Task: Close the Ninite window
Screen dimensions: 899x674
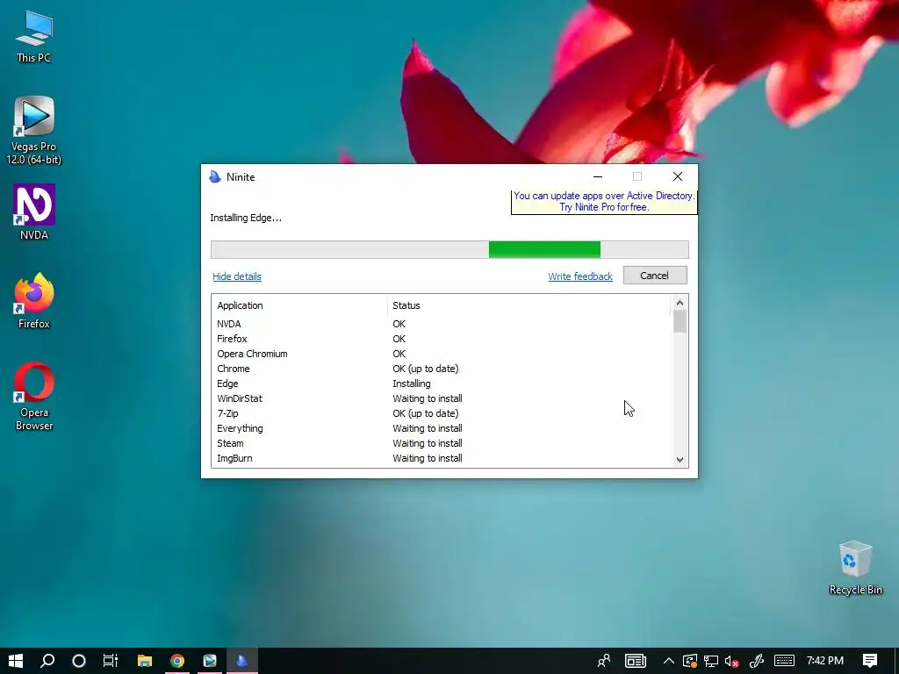Action: click(678, 176)
